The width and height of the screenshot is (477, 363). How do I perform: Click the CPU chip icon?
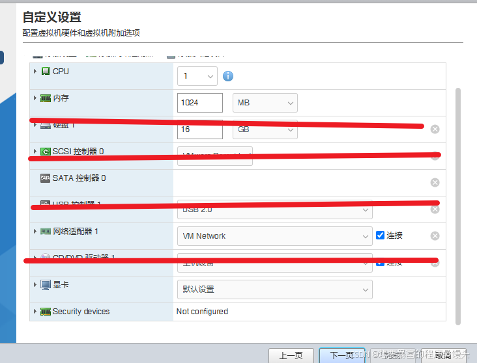point(46,71)
